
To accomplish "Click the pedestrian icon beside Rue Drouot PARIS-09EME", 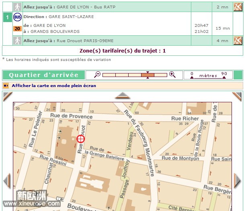I will tap(17, 41).
